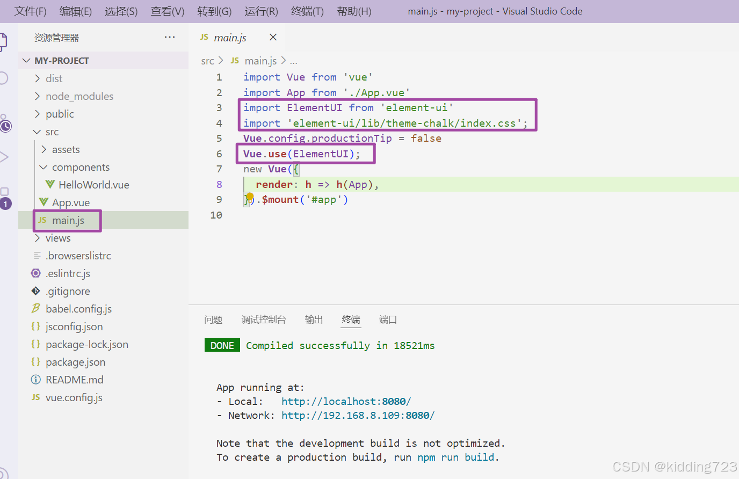This screenshot has height=479, width=739.
Task: Switch to the 问题 panel tab
Action: (x=213, y=320)
